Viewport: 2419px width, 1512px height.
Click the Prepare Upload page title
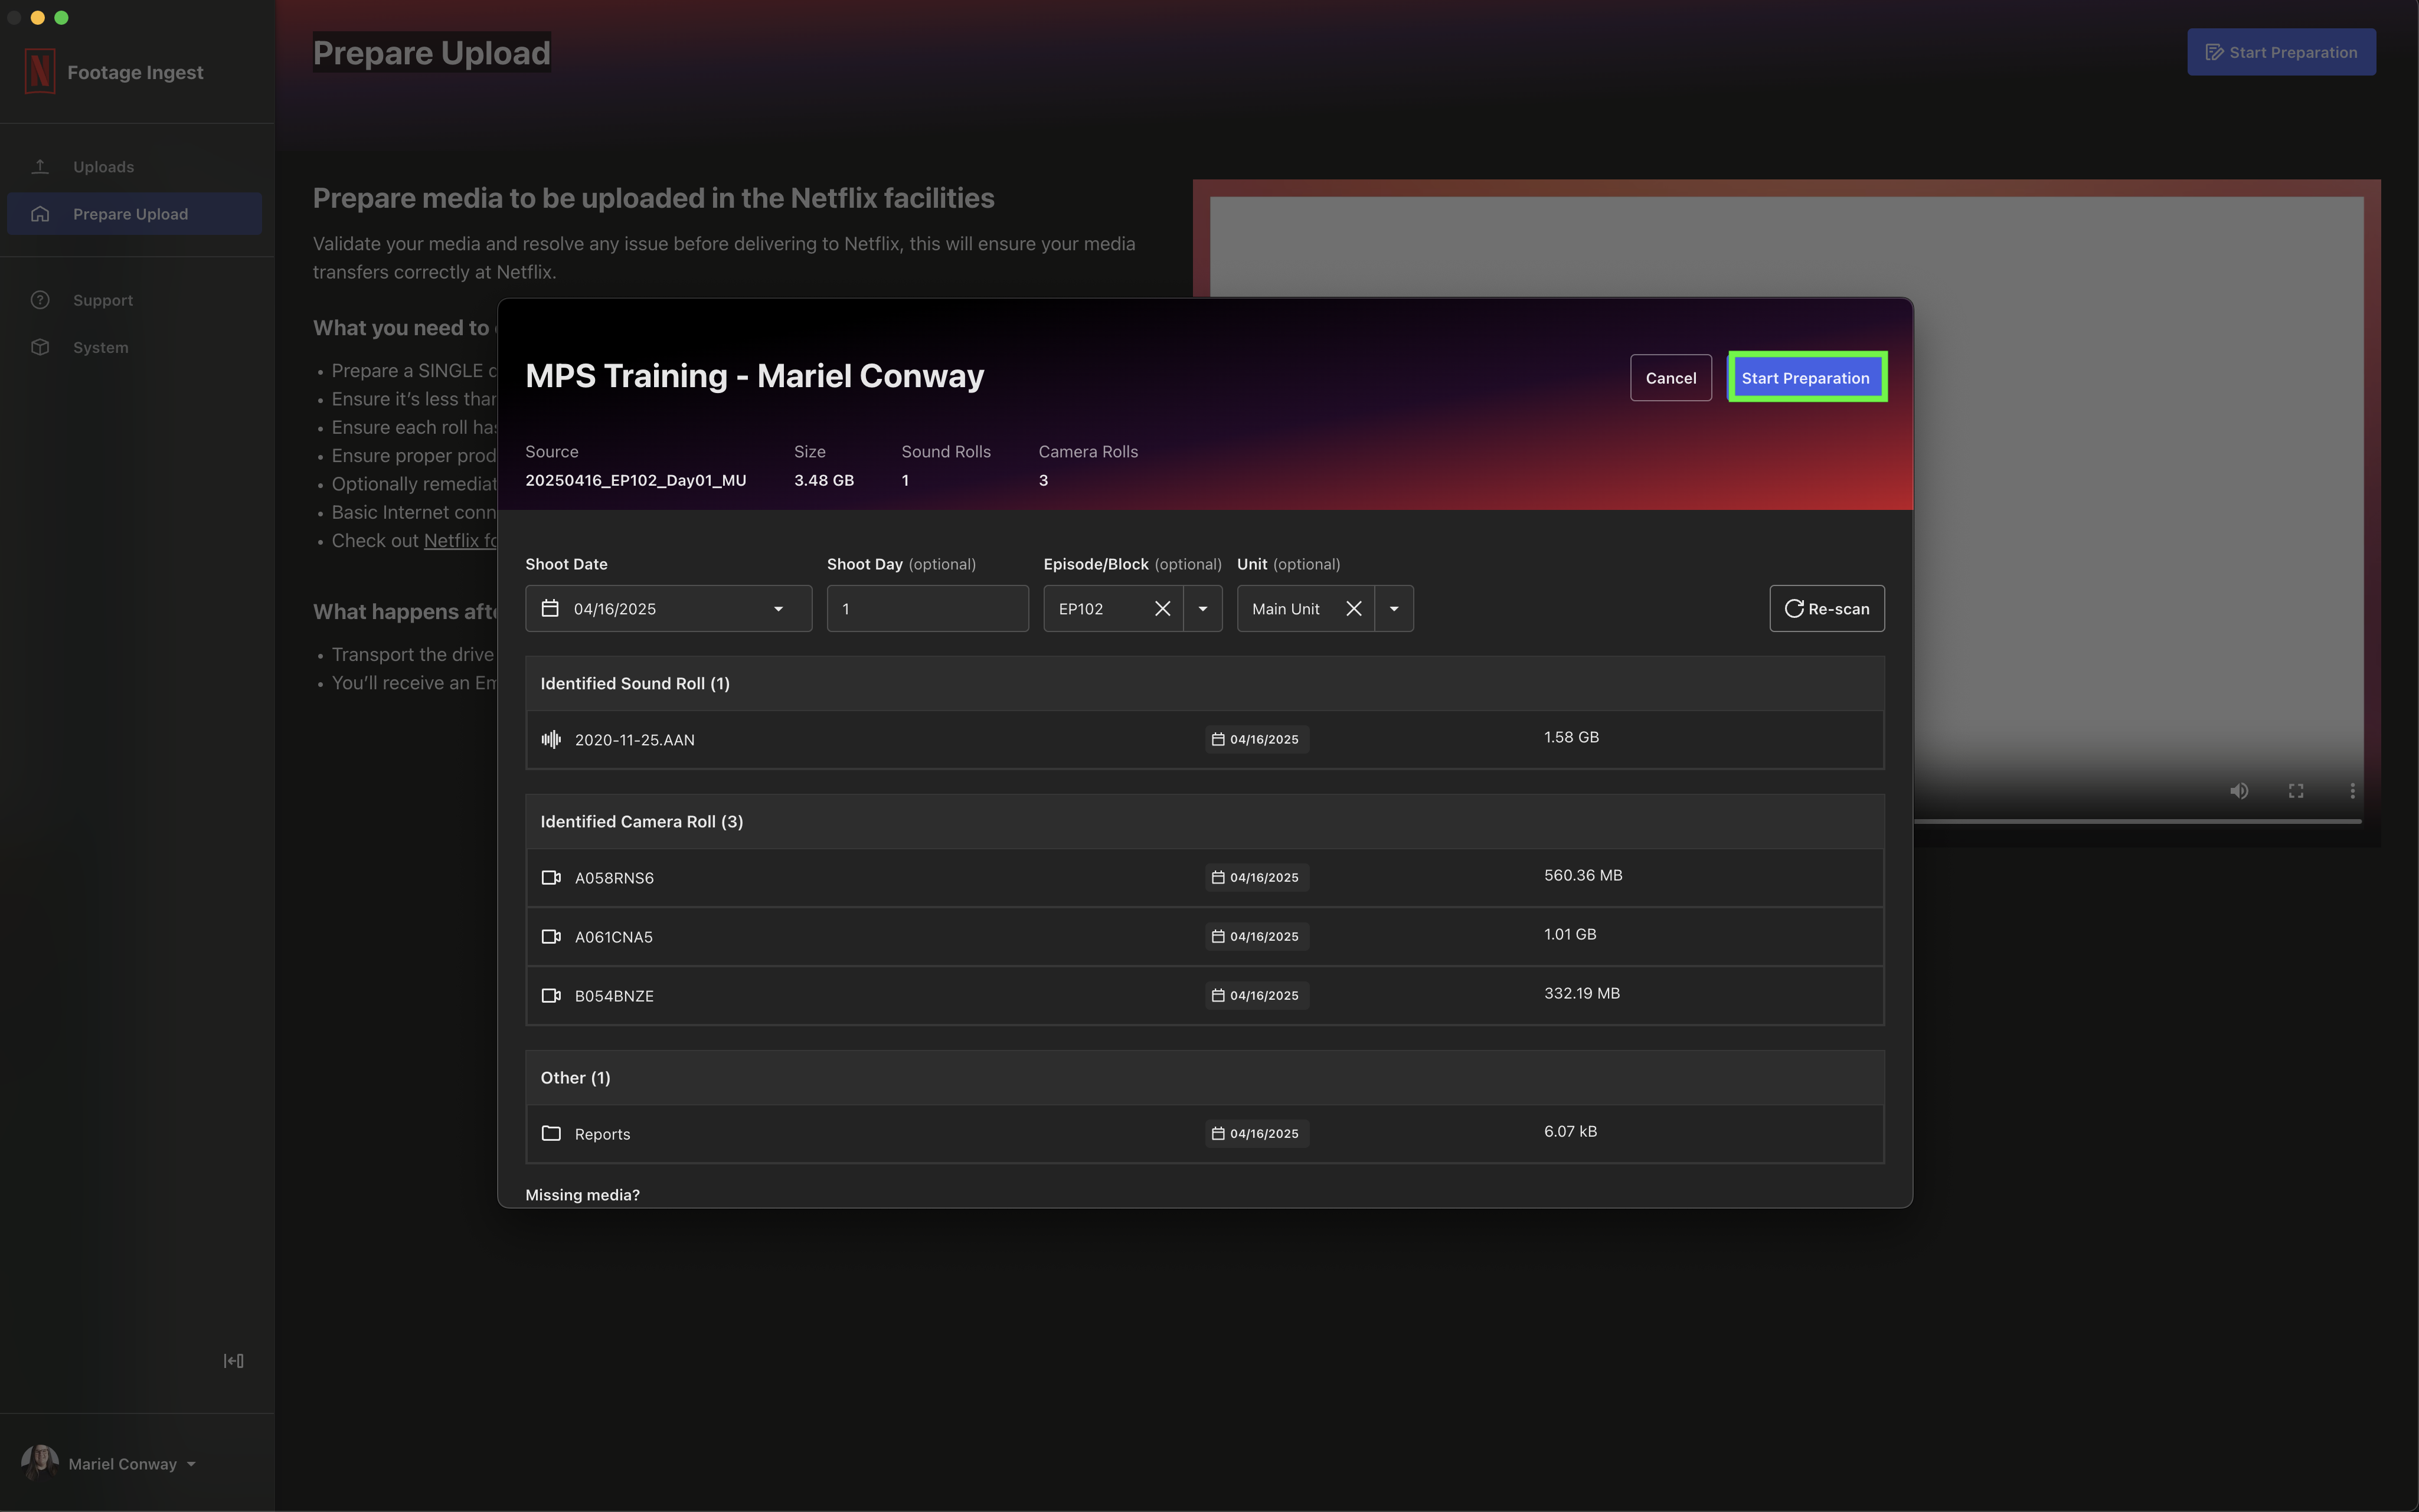click(x=431, y=52)
